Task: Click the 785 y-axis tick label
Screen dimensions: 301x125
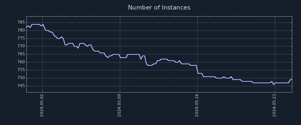Action: (21, 22)
